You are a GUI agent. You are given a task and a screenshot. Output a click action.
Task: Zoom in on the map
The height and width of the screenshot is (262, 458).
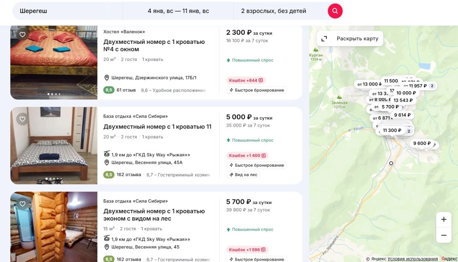coord(444,219)
